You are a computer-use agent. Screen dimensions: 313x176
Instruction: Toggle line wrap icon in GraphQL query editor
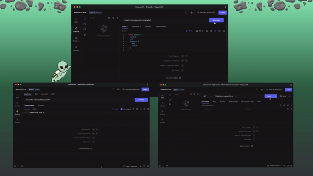tap(216, 31)
